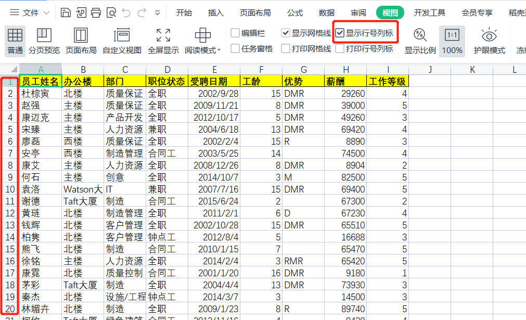Reset zoom to 100%
The height and width of the screenshot is (320, 526).
point(452,41)
